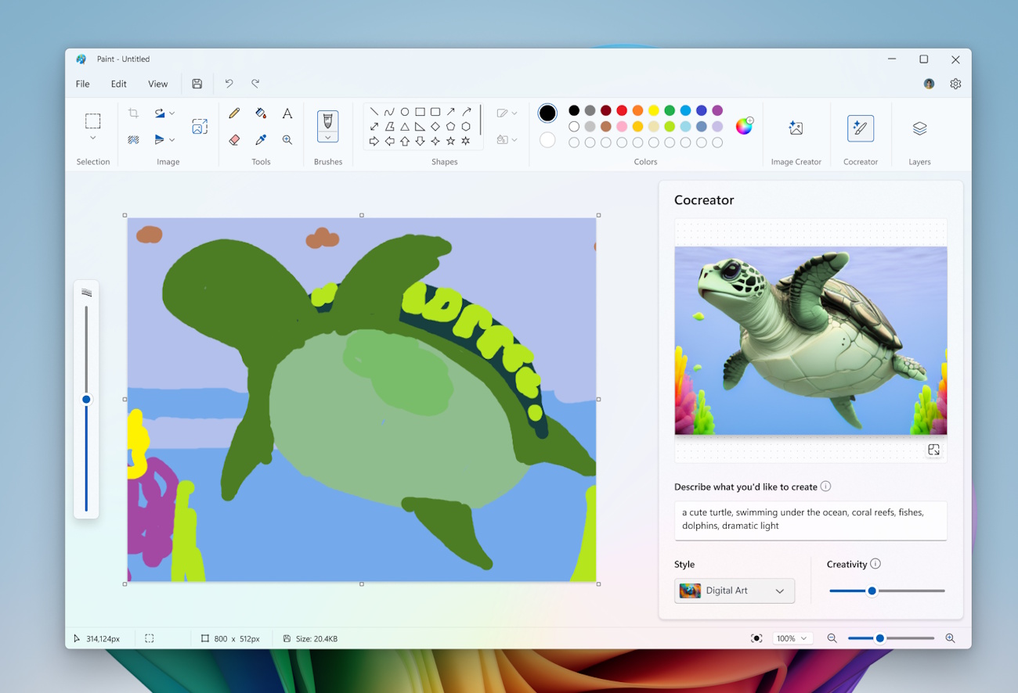Screen dimensions: 1018x693
Task: Select the primary color black circle
Action: tap(547, 113)
